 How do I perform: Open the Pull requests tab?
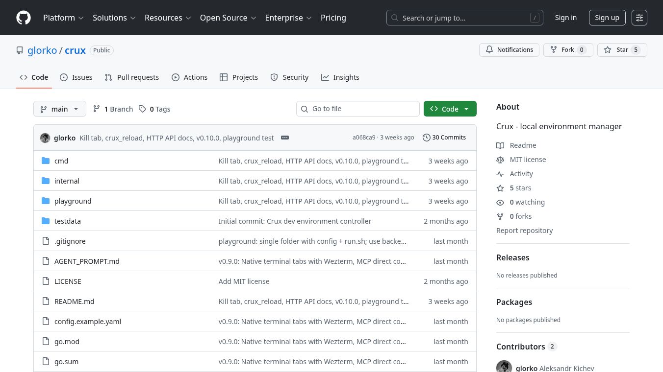pyautogui.click(x=132, y=77)
